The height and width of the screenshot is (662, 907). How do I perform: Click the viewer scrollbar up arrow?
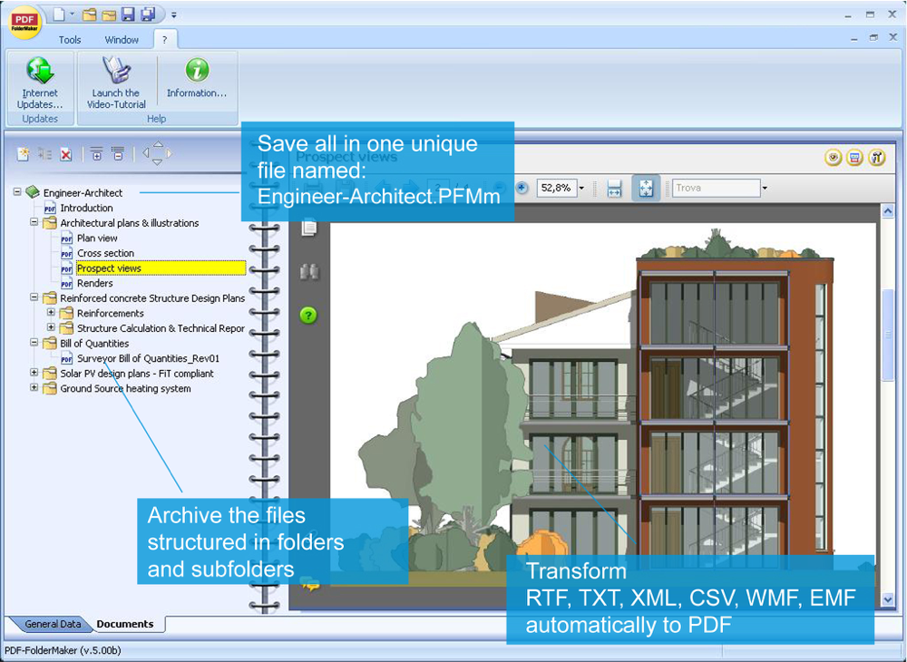pyautogui.click(x=888, y=211)
